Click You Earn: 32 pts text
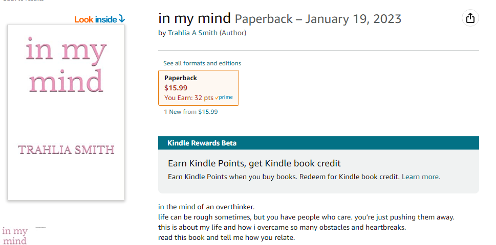This screenshot has height=245, width=496. [x=189, y=98]
